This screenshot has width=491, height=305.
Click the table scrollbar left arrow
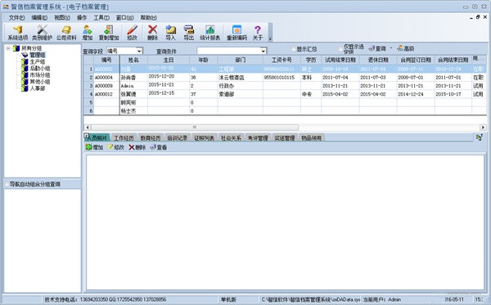pyautogui.click(x=88, y=127)
